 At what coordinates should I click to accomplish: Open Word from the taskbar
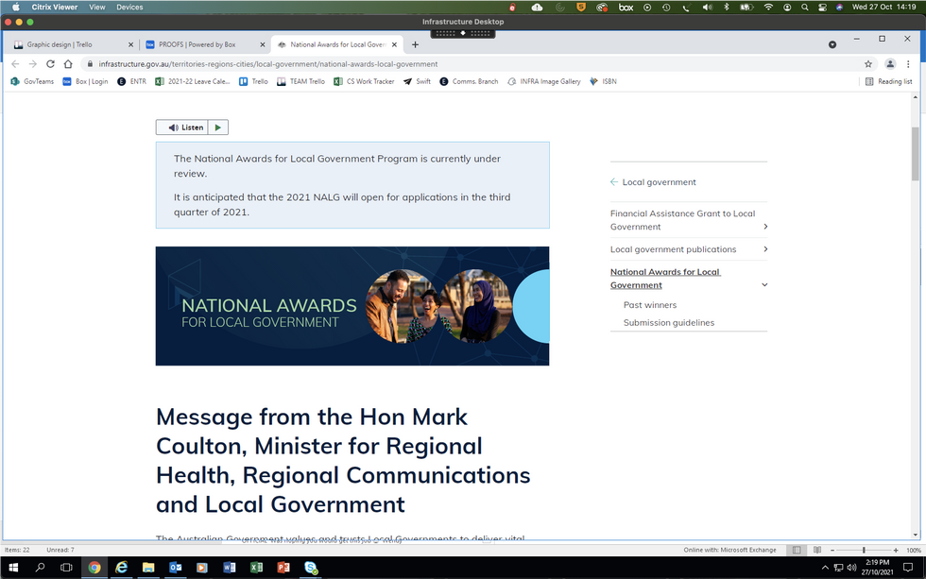(x=229, y=568)
